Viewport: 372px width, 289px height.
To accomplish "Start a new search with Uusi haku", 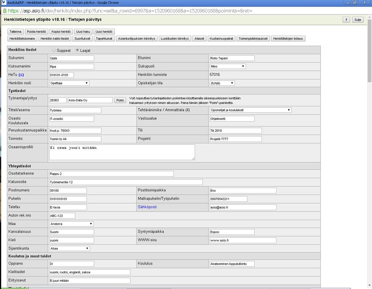I will (x=83, y=32).
